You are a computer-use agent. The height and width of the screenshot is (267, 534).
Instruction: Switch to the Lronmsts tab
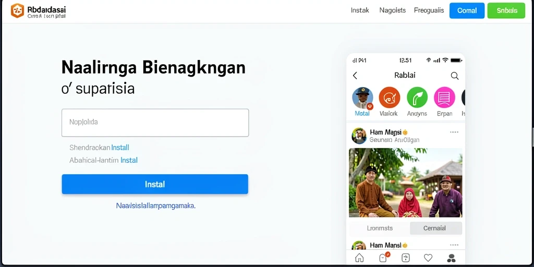click(380, 228)
